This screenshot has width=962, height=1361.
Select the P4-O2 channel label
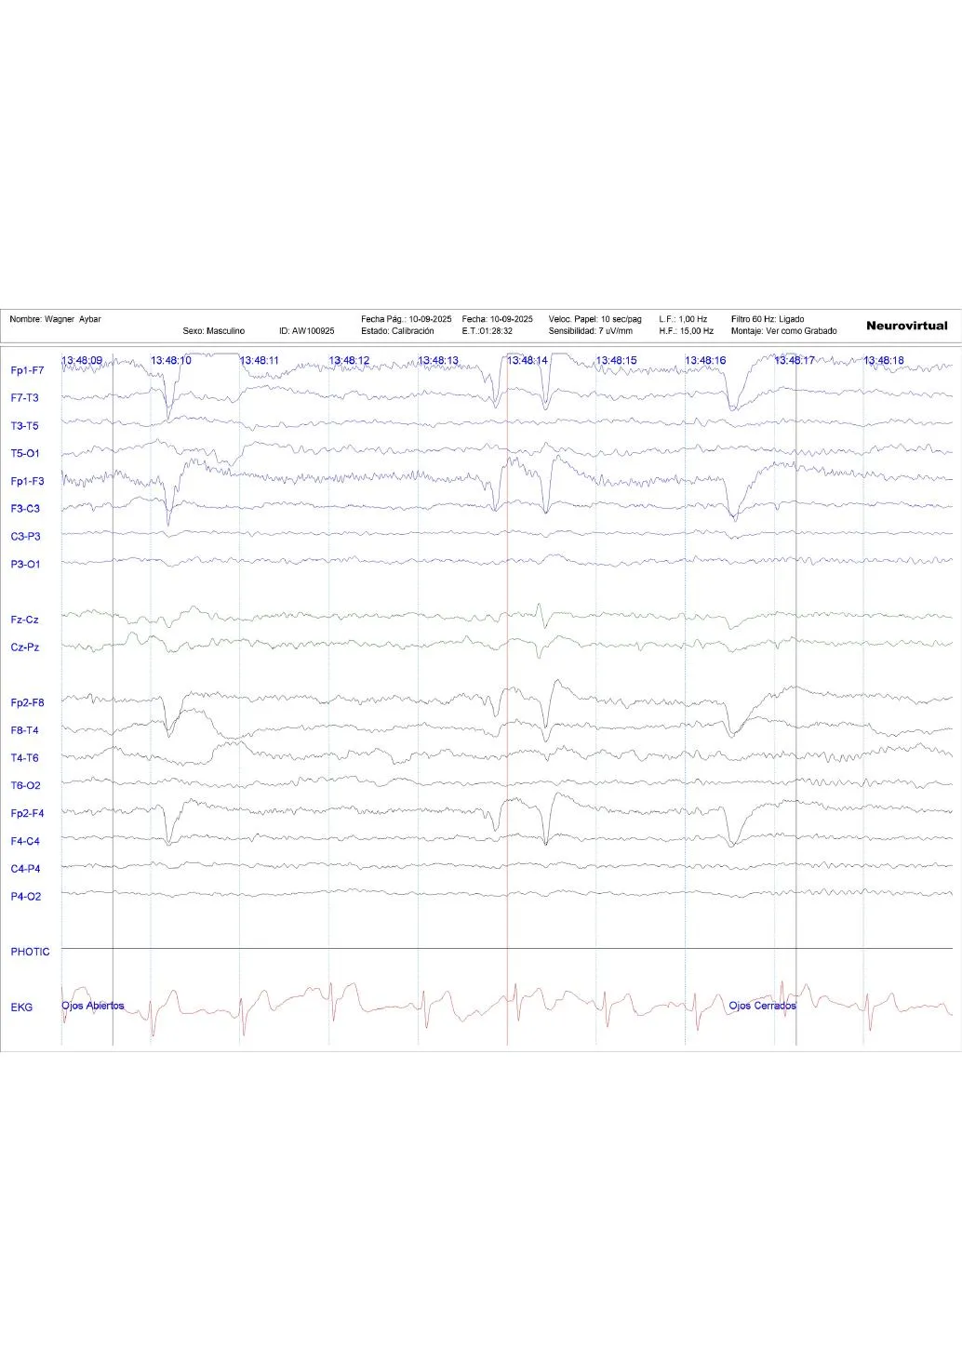pos(25,897)
